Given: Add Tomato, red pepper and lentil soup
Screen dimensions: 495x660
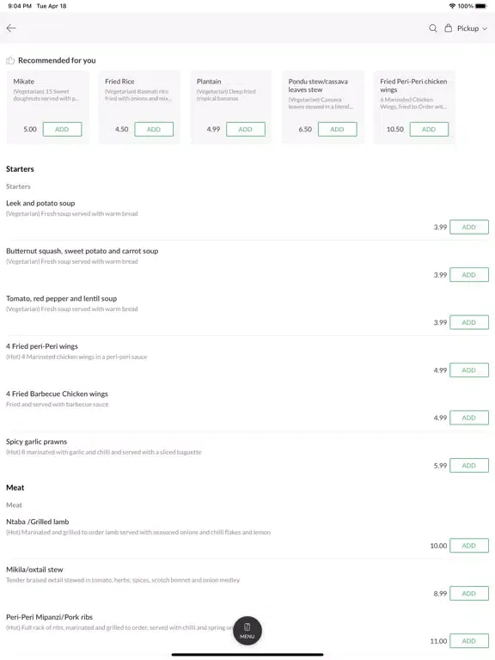Looking at the screenshot, I should tap(469, 322).
